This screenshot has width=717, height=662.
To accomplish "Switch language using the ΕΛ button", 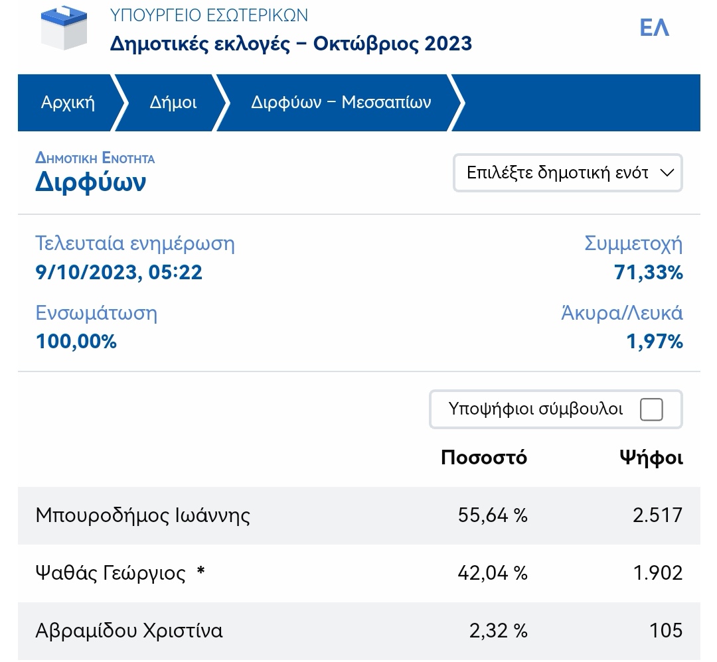I will (x=654, y=28).
